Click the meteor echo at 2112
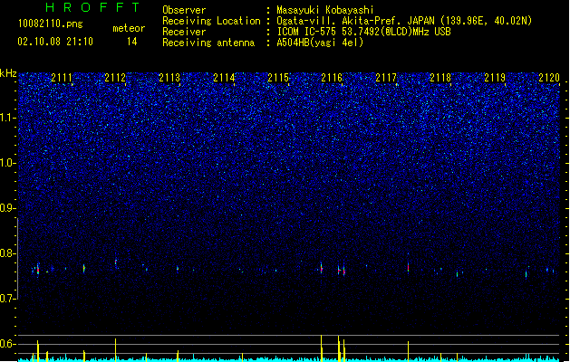Image resolution: width=570 pixels, height=362 pixels. click(x=116, y=262)
